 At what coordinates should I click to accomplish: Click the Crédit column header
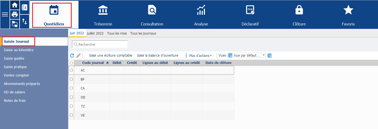click(132, 63)
